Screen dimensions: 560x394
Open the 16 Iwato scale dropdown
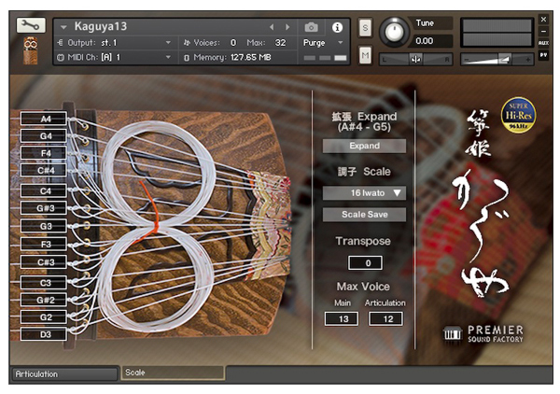[364, 193]
